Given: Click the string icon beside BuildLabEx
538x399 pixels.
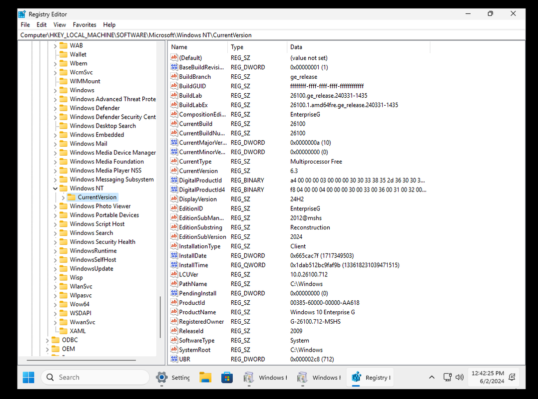Looking at the screenshot, I should point(174,105).
